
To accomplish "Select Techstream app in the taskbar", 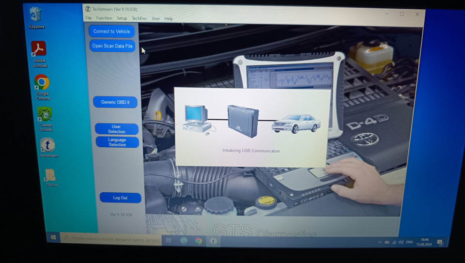I will coord(213,241).
